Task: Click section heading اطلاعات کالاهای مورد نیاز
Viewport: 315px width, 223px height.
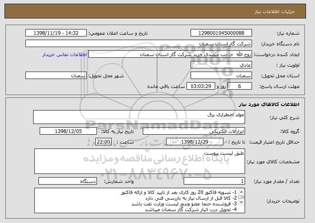Action: click(269, 104)
